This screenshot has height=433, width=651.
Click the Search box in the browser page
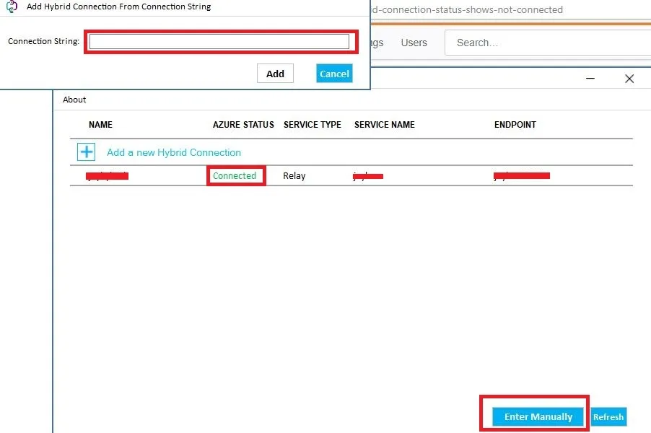(x=548, y=43)
